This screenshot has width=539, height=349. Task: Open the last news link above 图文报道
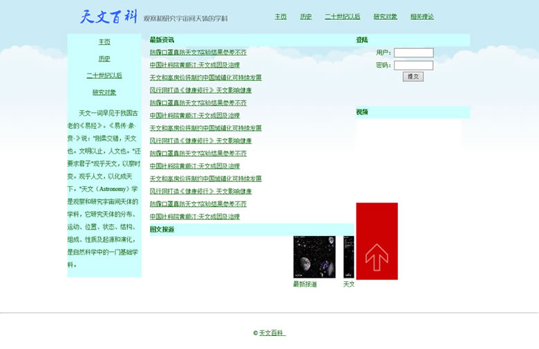click(x=195, y=217)
